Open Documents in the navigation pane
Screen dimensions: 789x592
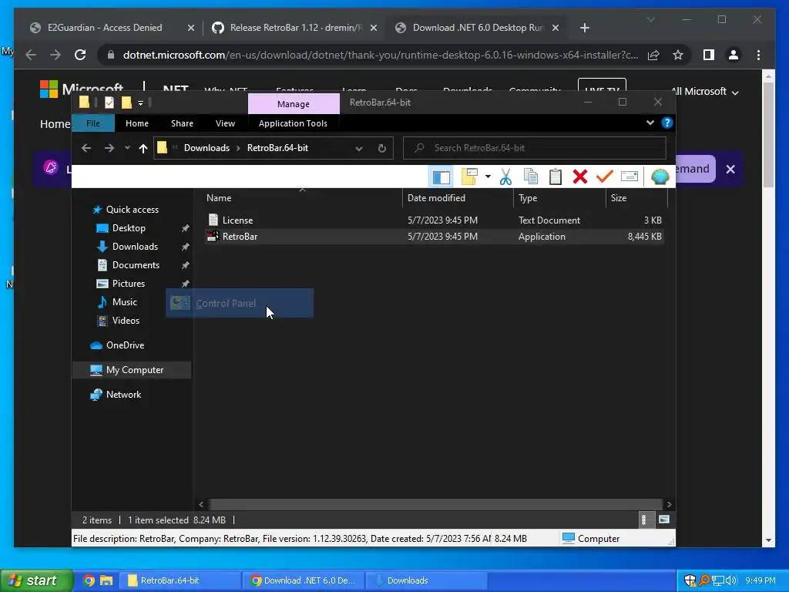pyautogui.click(x=136, y=265)
